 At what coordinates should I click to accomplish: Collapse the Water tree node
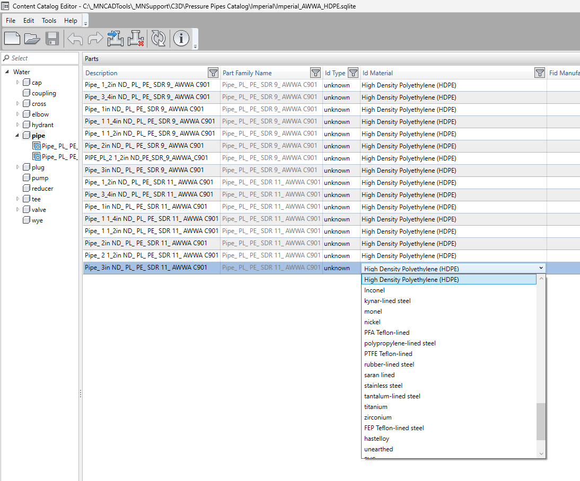coord(7,72)
